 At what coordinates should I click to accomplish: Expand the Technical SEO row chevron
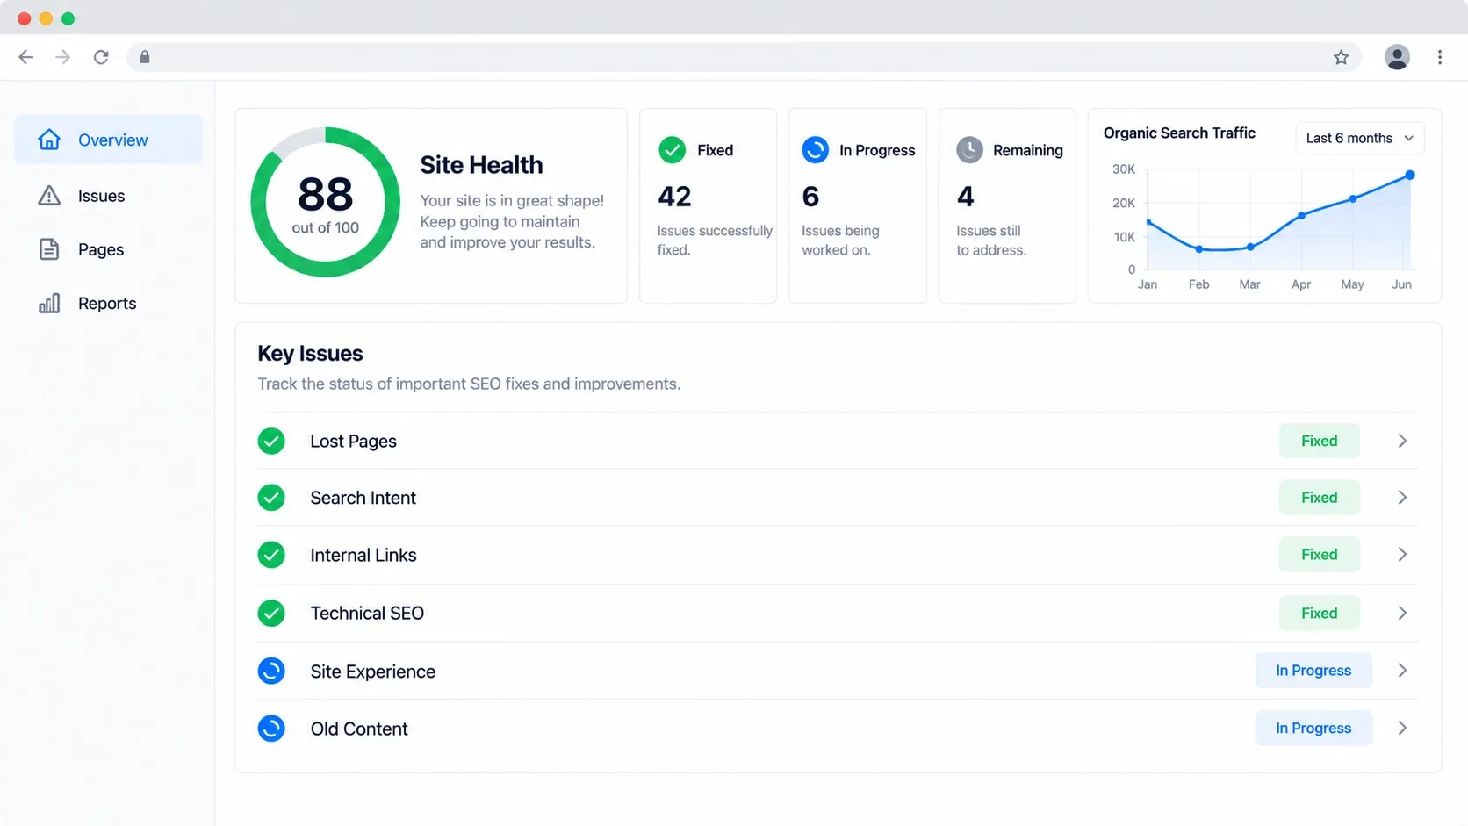[1402, 613]
